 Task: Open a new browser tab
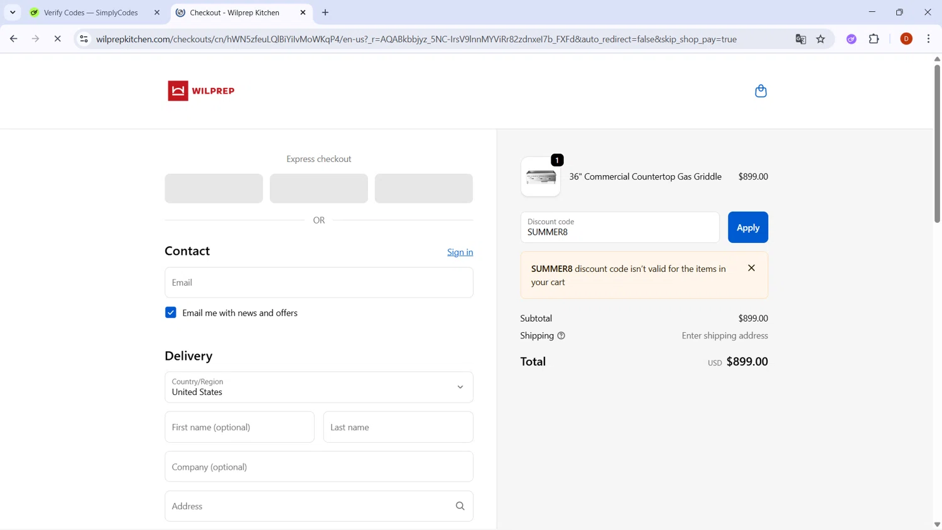pos(325,13)
